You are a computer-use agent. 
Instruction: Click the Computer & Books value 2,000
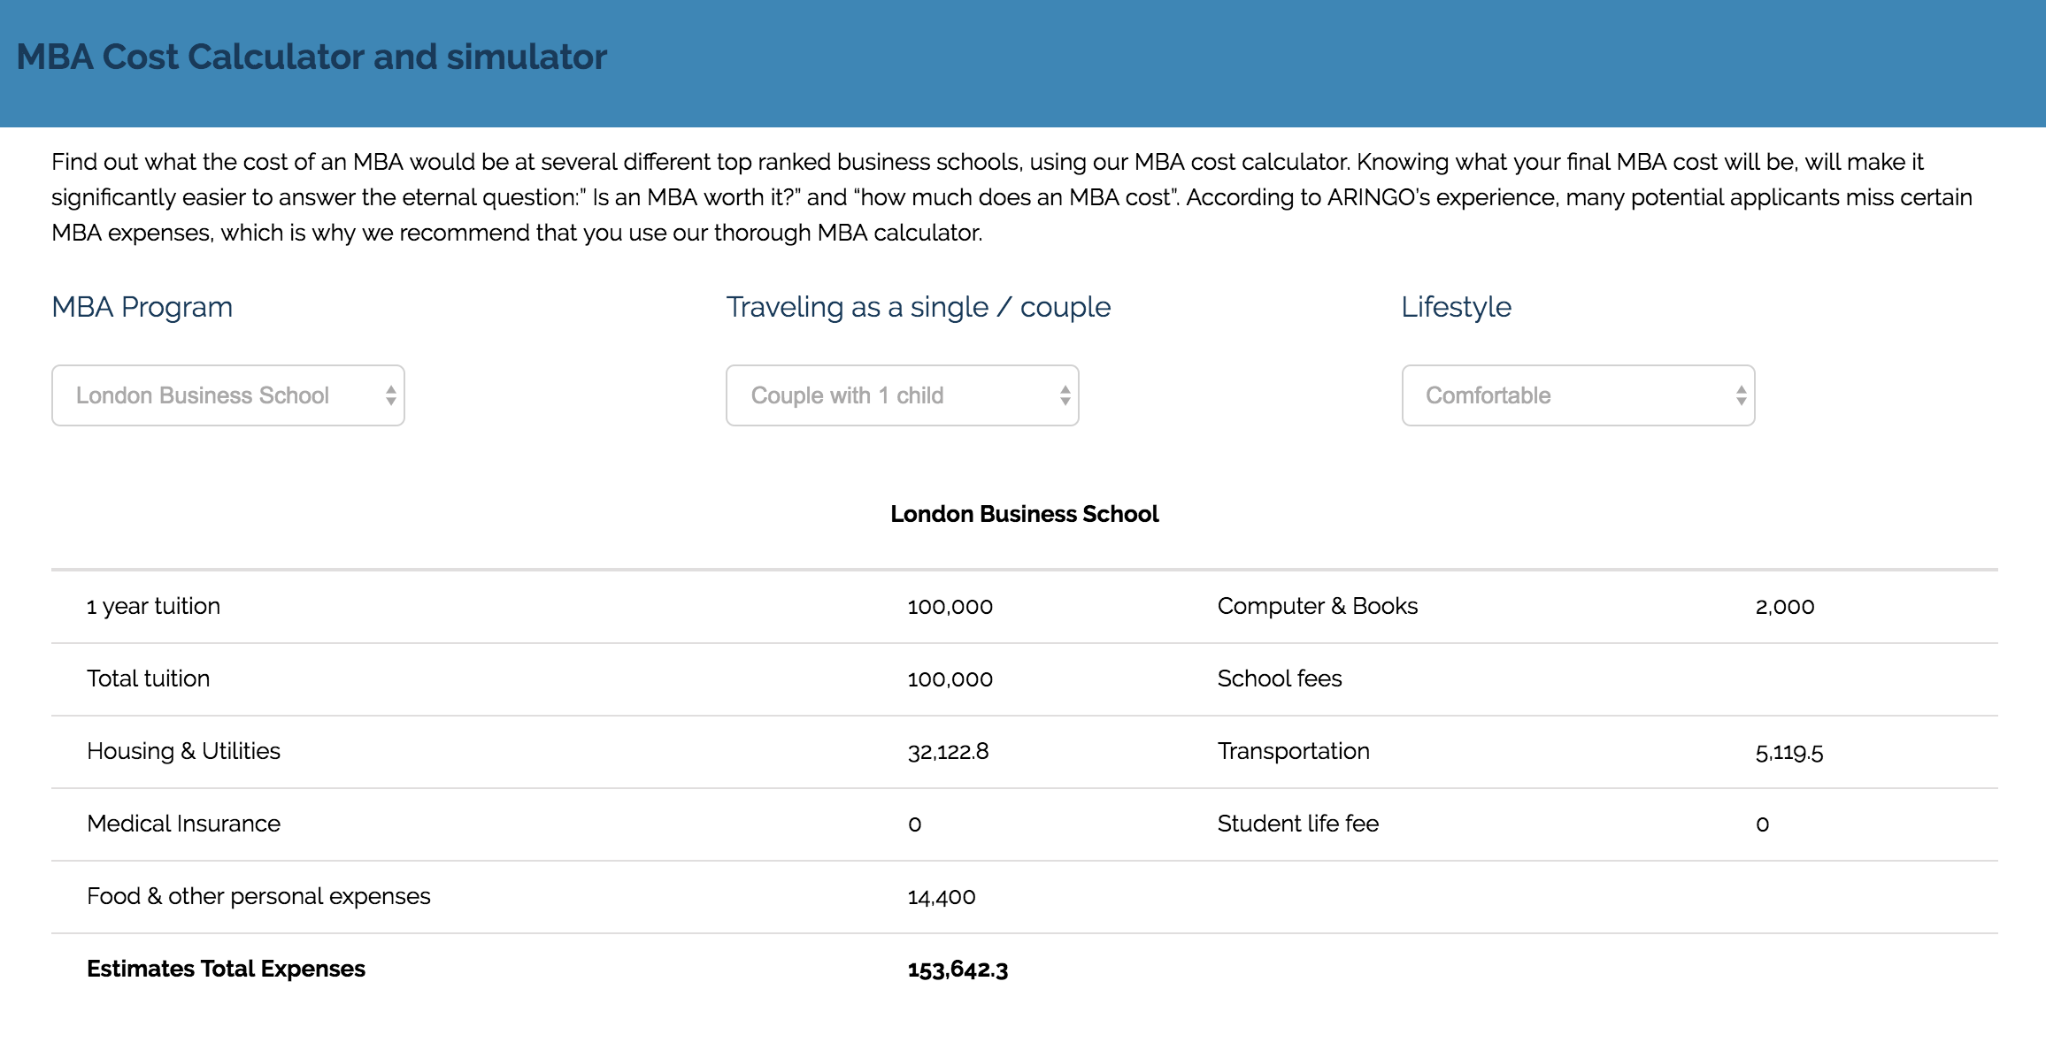click(x=1785, y=607)
